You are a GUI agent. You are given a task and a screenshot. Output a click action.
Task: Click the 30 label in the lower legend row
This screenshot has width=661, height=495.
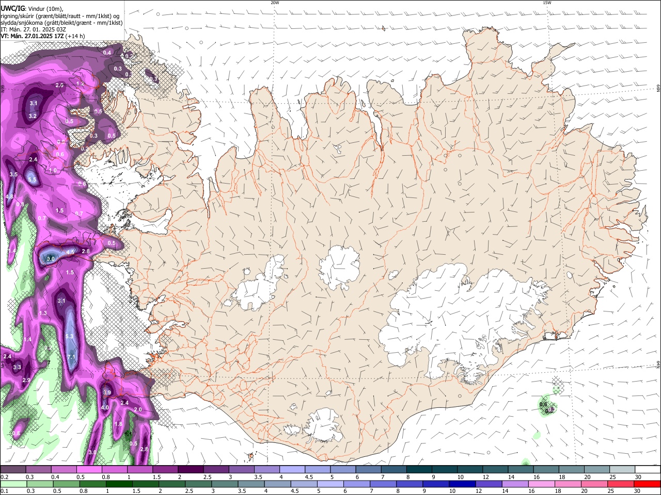tap(638, 491)
